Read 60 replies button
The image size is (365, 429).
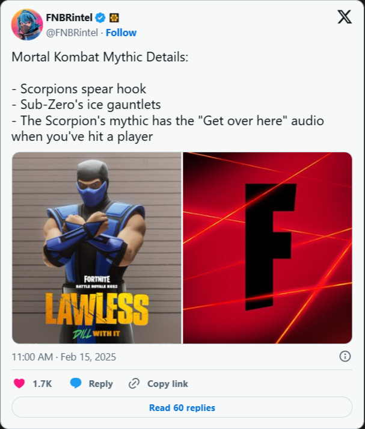(182, 407)
